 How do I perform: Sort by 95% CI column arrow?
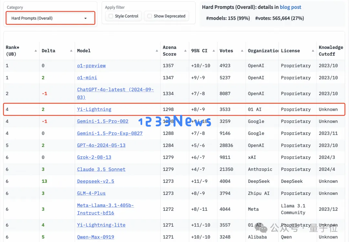(x=214, y=51)
